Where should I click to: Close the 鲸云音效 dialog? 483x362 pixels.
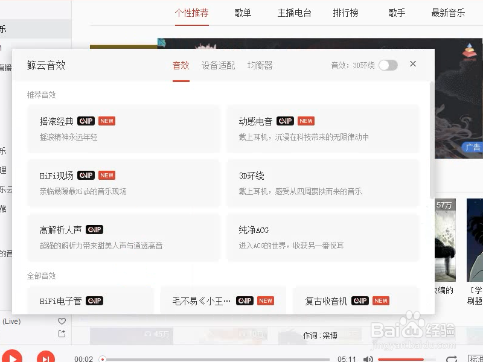click(x=413, y=64)
